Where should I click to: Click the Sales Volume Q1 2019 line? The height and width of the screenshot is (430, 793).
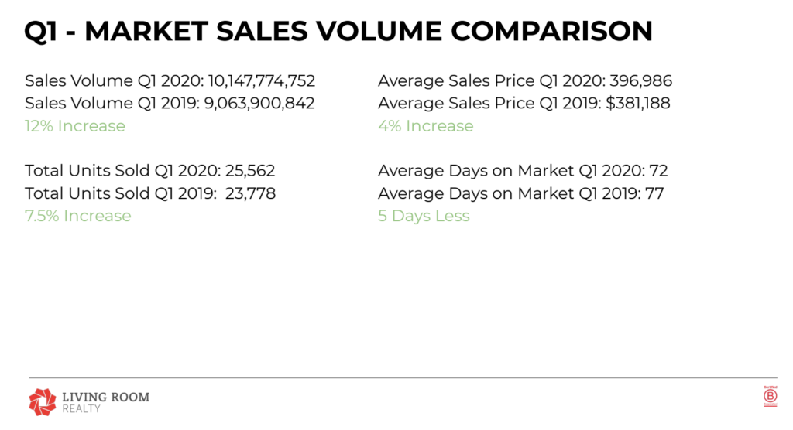[170, 103]
